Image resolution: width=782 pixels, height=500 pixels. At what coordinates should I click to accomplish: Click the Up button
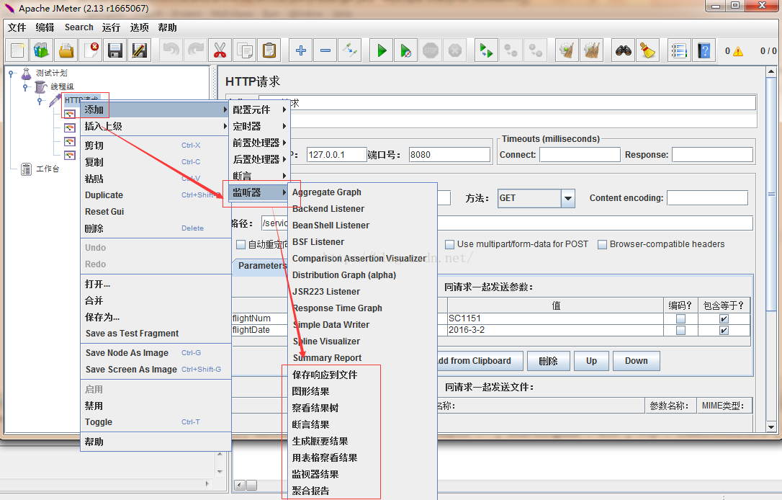click(591, 361)
